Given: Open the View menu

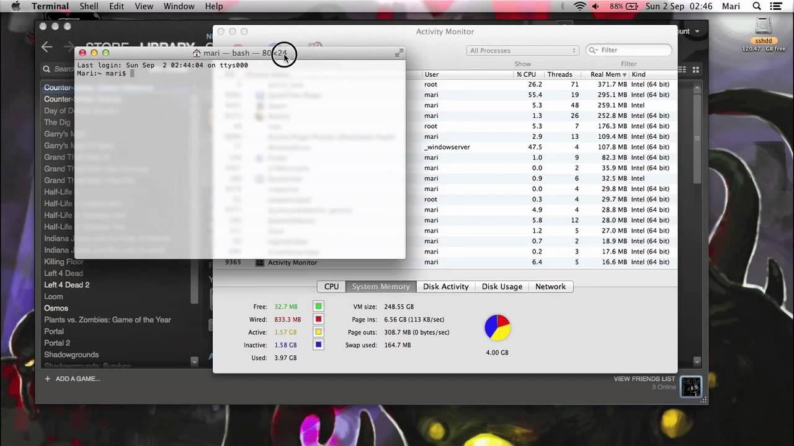Looking at the screenshot, I should 144,6.
